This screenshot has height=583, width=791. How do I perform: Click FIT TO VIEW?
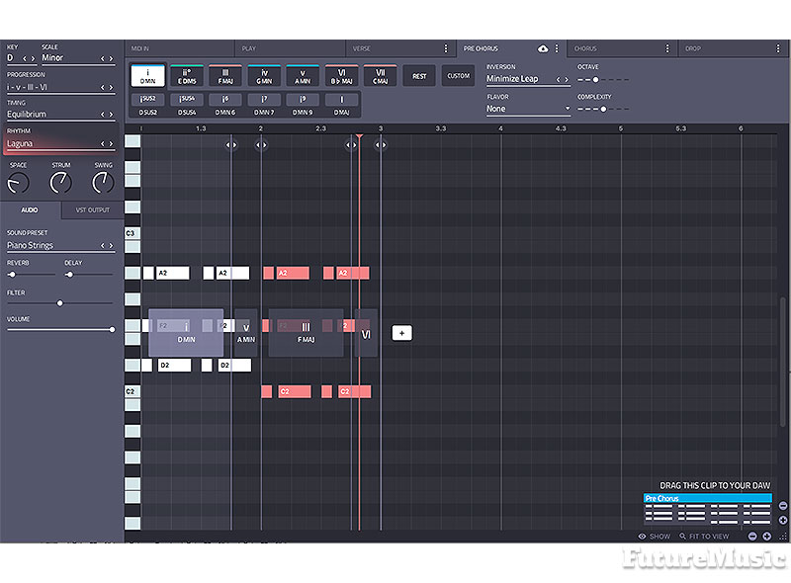(704, 537)
